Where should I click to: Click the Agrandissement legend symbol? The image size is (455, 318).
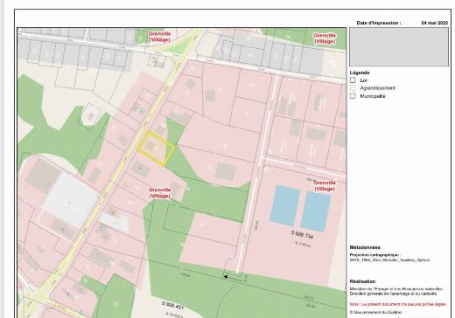[x=353, y=88]
